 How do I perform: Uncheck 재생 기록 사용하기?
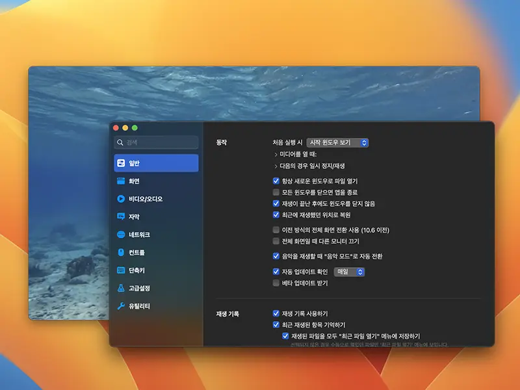point(276,313)
